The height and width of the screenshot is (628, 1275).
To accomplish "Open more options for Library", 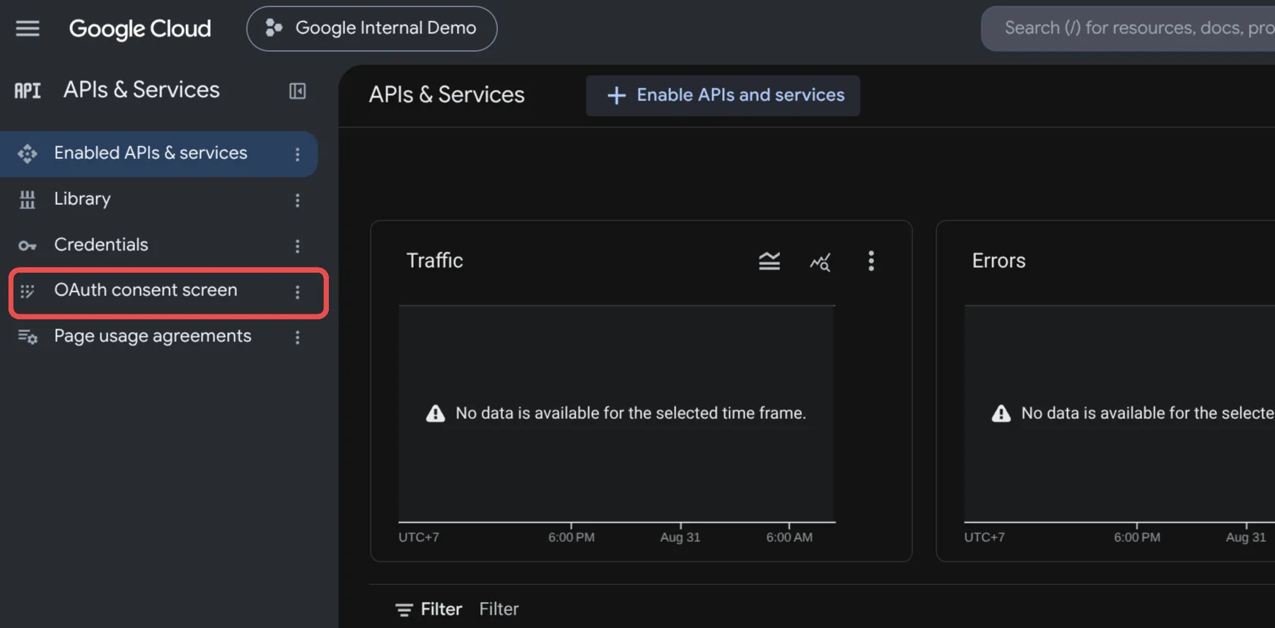I will [x=298, y=200].
